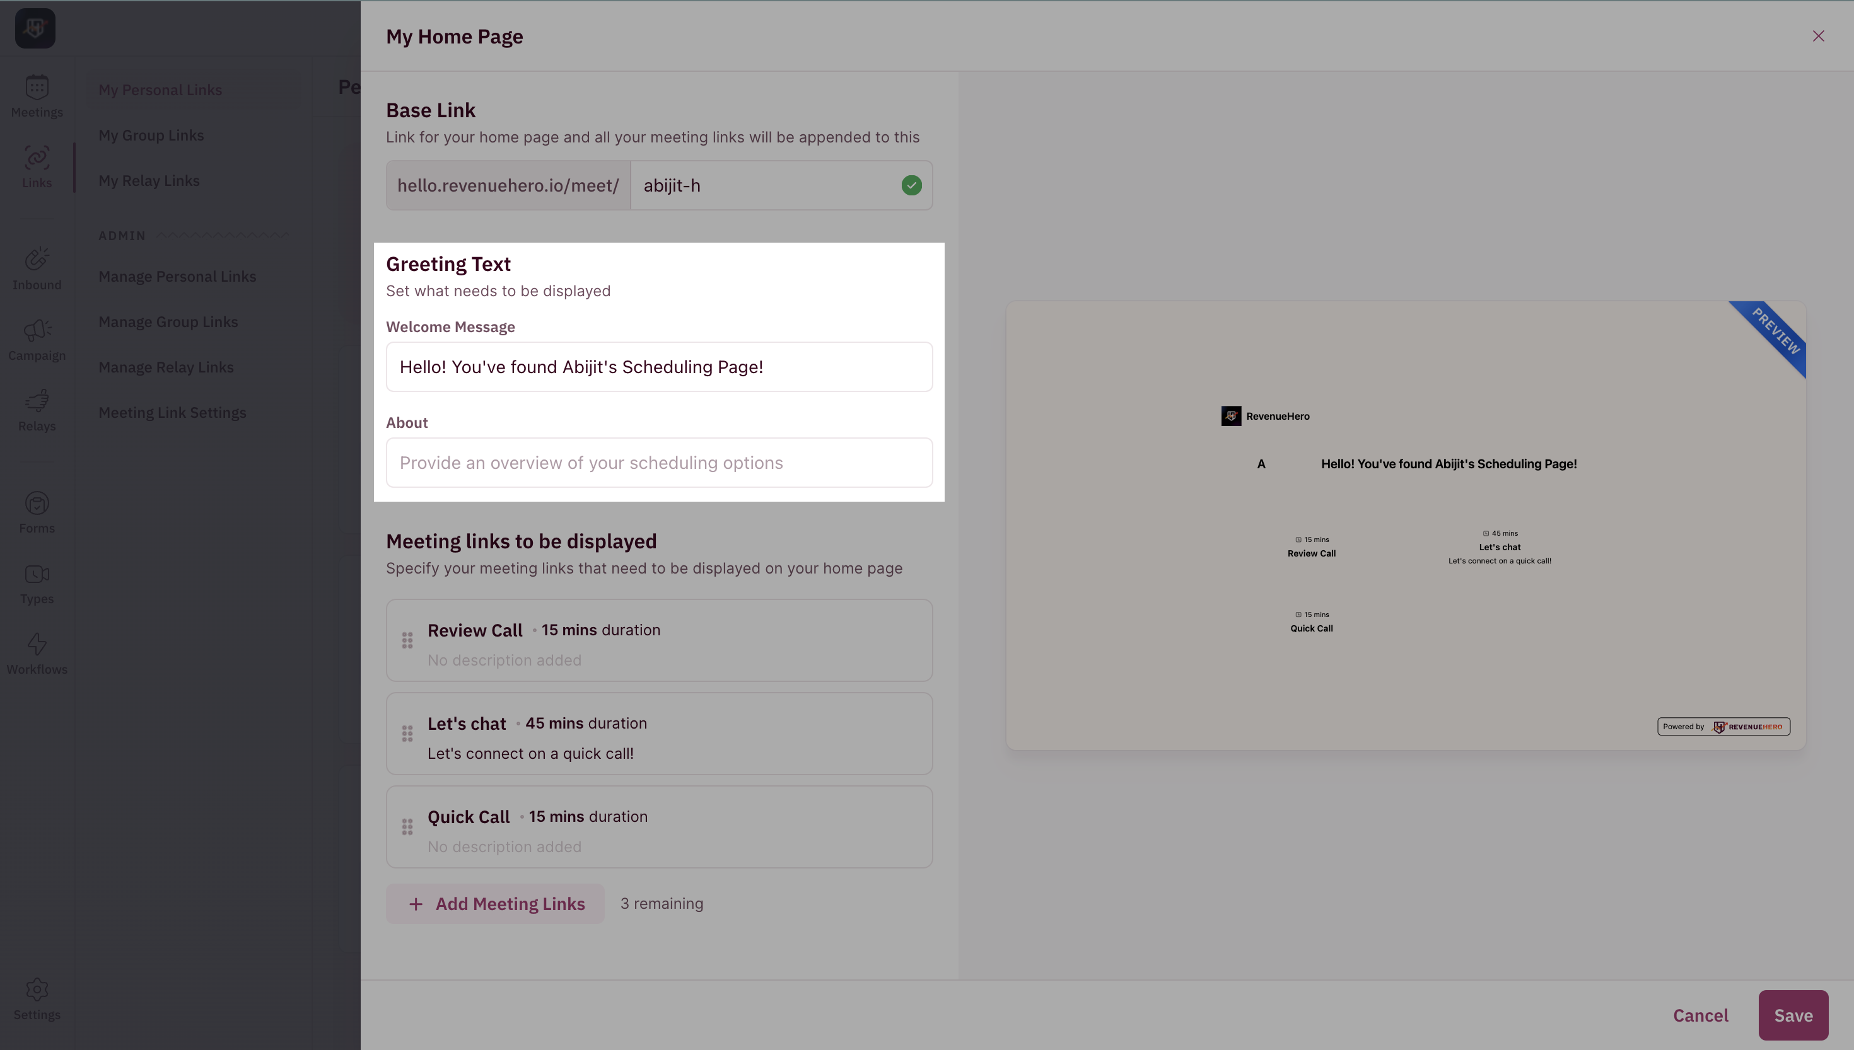Select the Let's chat meeting link card
This screenshot has width=1854, height=1050.
(x=658, y=734)
